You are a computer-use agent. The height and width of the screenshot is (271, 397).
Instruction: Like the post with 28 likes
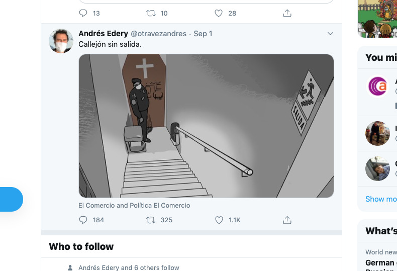point(219,13)
